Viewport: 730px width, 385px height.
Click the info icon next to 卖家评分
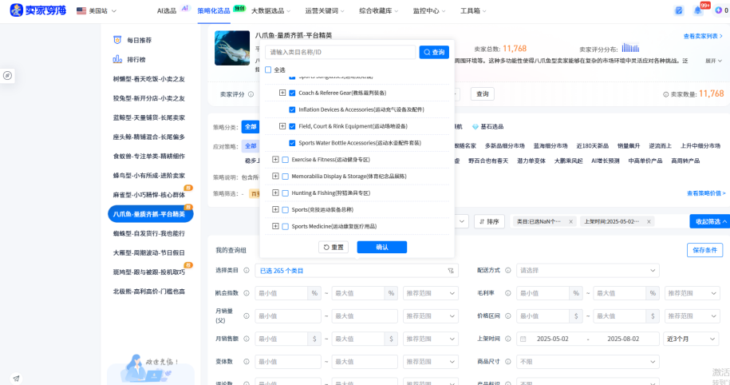[x=251, y=94]
